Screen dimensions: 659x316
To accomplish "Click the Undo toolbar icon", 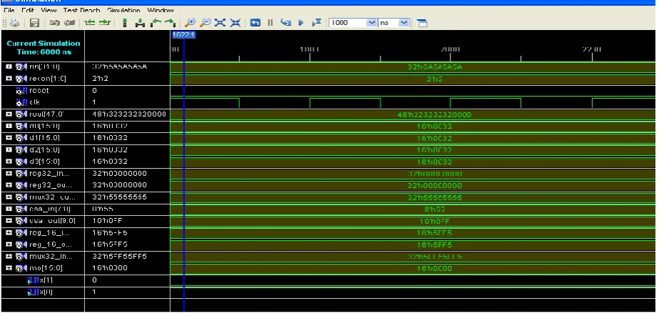I will 55,23.
